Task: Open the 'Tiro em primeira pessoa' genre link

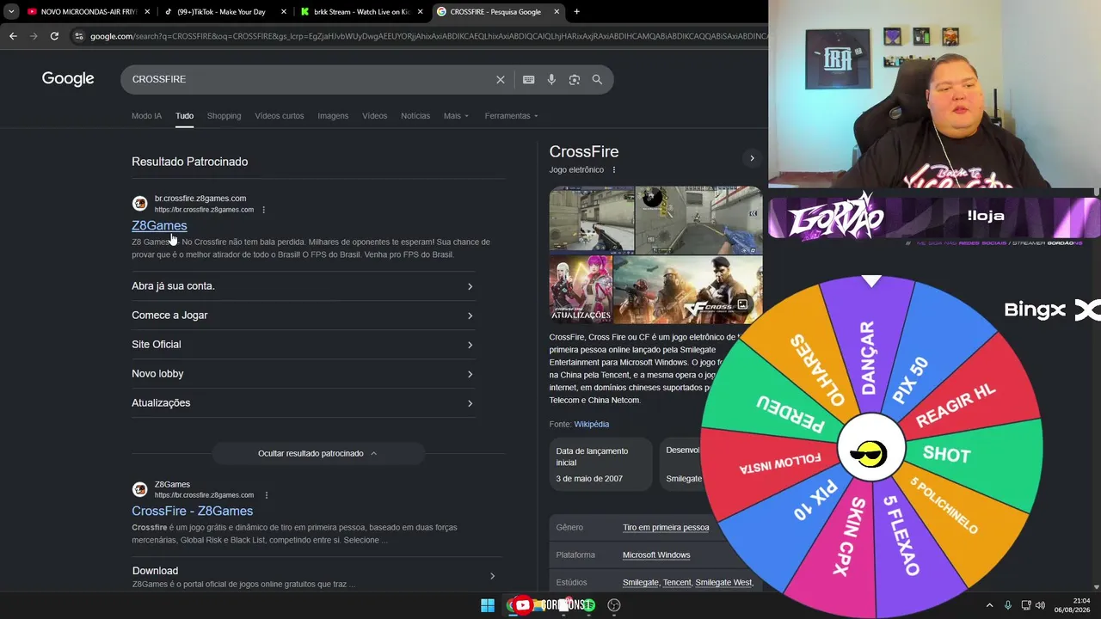Action: 666,528
